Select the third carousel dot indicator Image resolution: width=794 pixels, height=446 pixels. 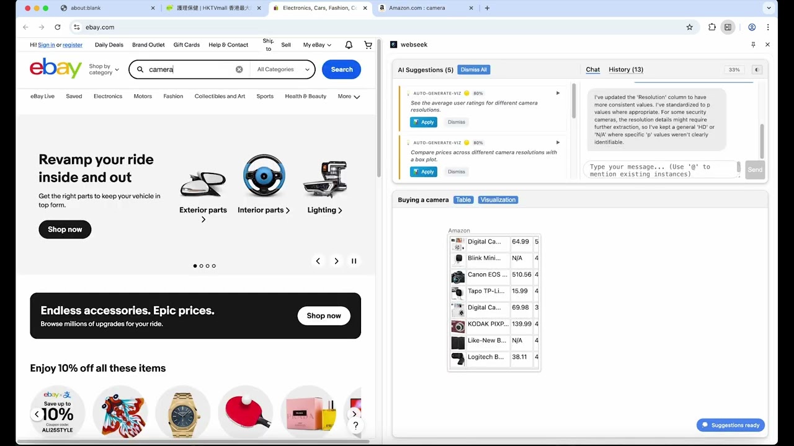point(207,266)
